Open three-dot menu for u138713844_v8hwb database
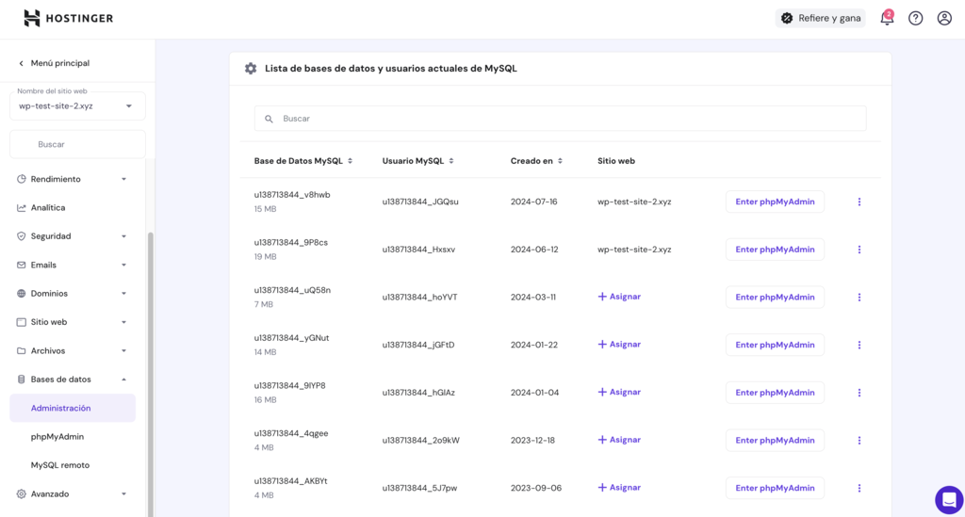The height and width of the screenshot is (517, 965). (x=859, y=202)
